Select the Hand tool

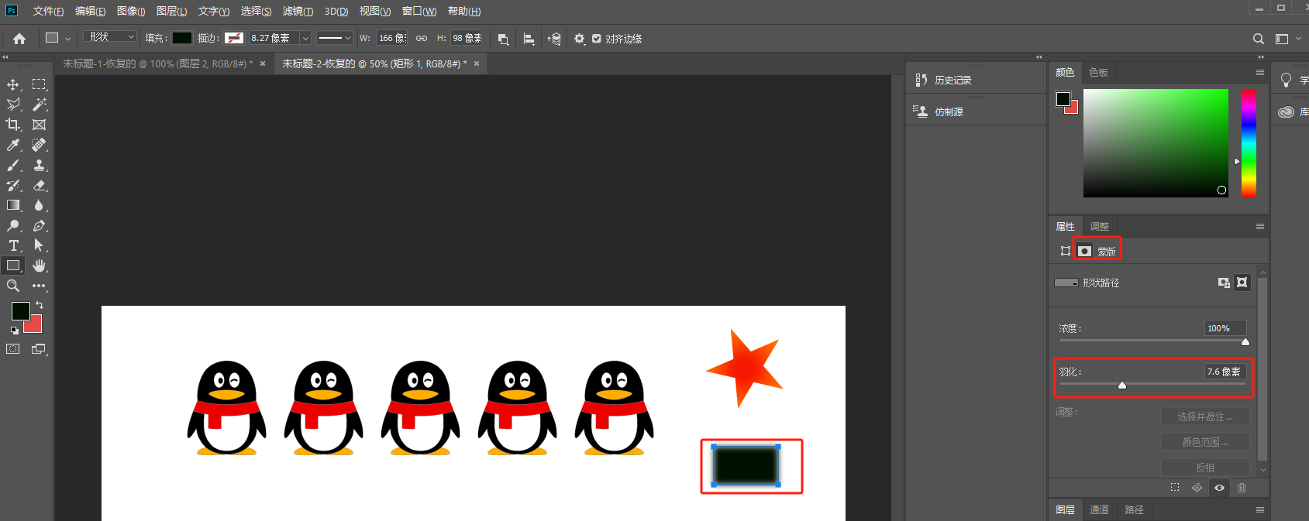(39, 266)
